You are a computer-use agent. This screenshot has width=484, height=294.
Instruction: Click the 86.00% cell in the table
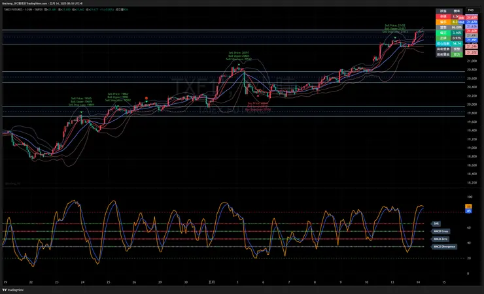point(457,27)
